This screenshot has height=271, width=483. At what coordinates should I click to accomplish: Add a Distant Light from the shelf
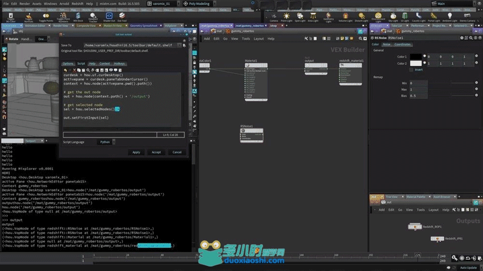coord(361,18)
